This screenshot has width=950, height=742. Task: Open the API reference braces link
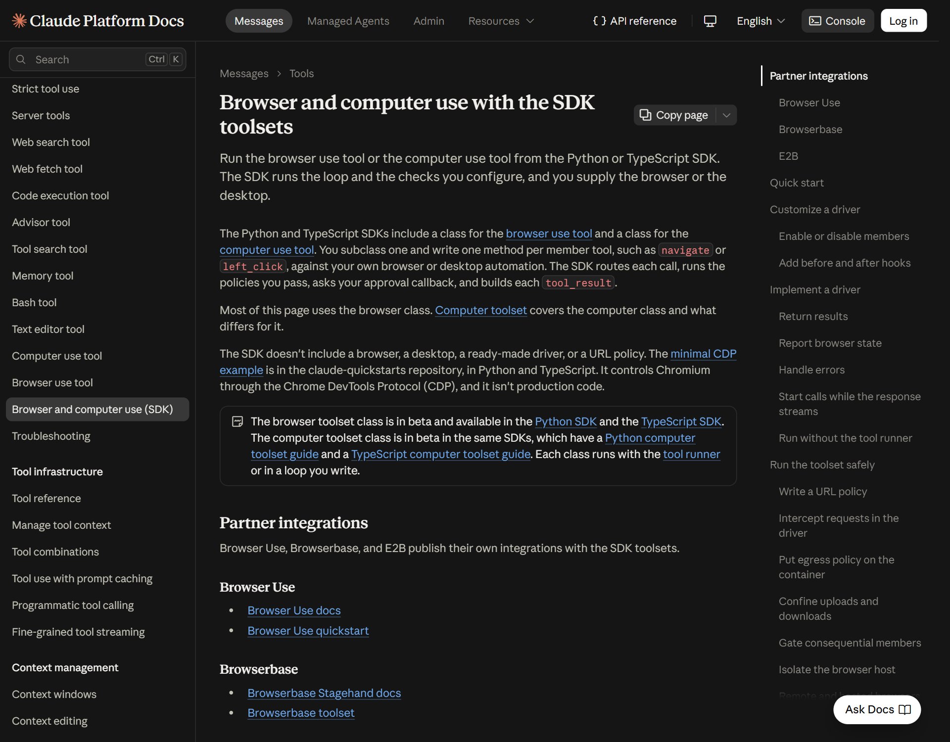pos(635,21)
